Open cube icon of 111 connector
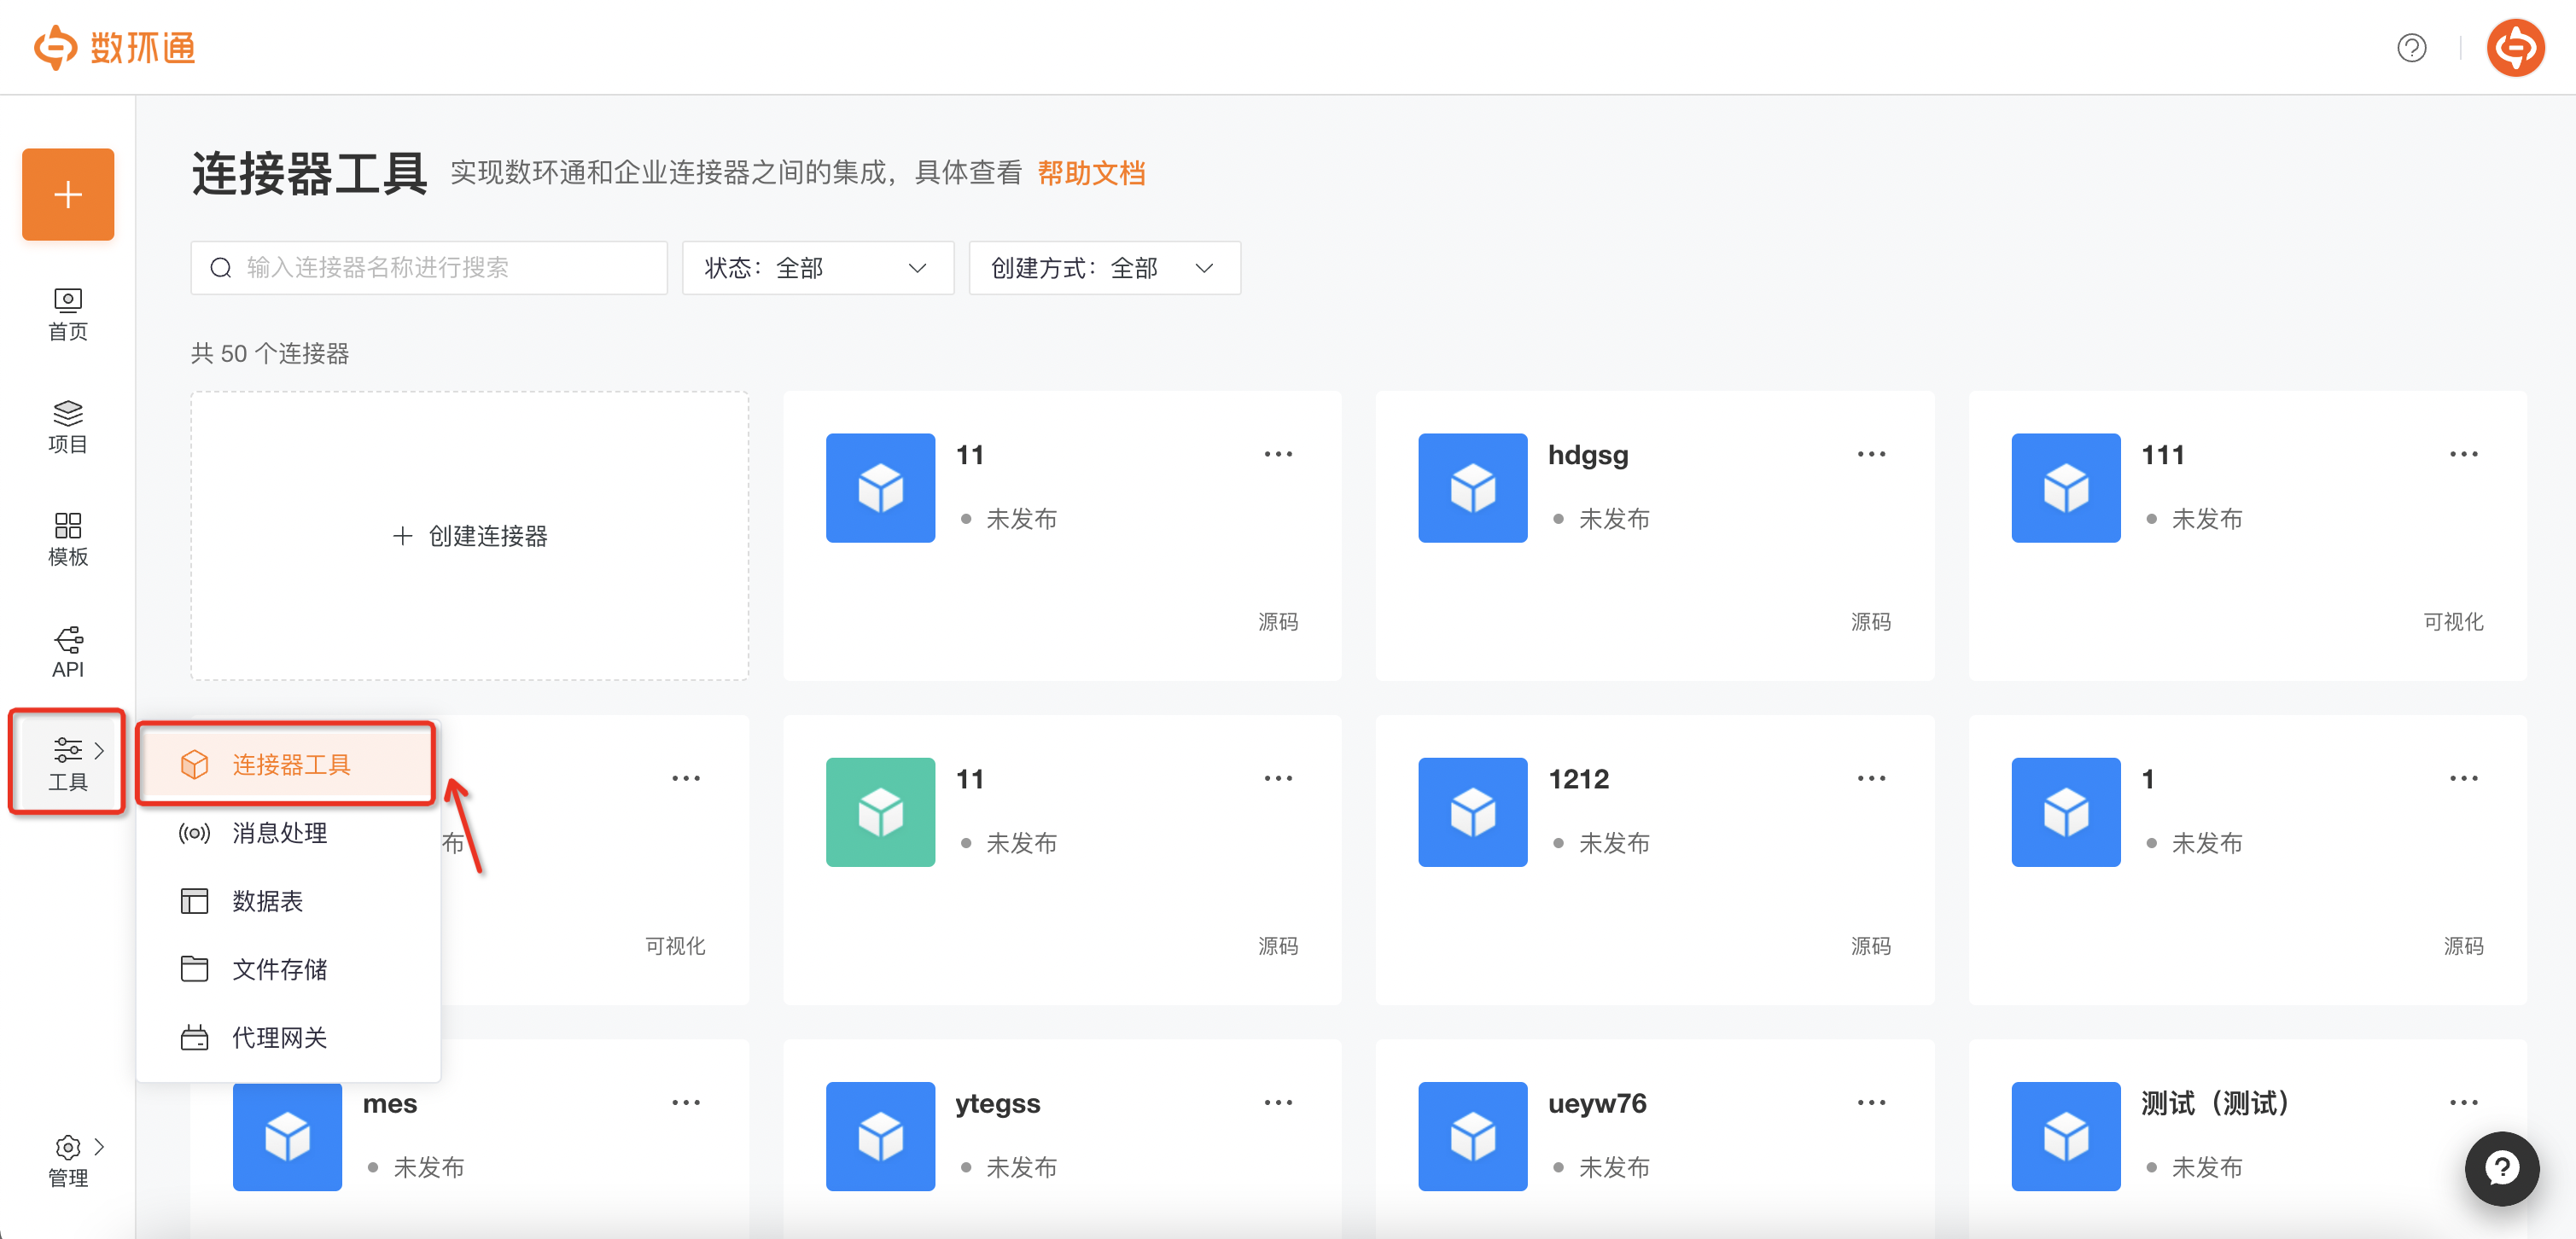Viewport: 2576px width, 1239px height. click(x=2065, y=488)
